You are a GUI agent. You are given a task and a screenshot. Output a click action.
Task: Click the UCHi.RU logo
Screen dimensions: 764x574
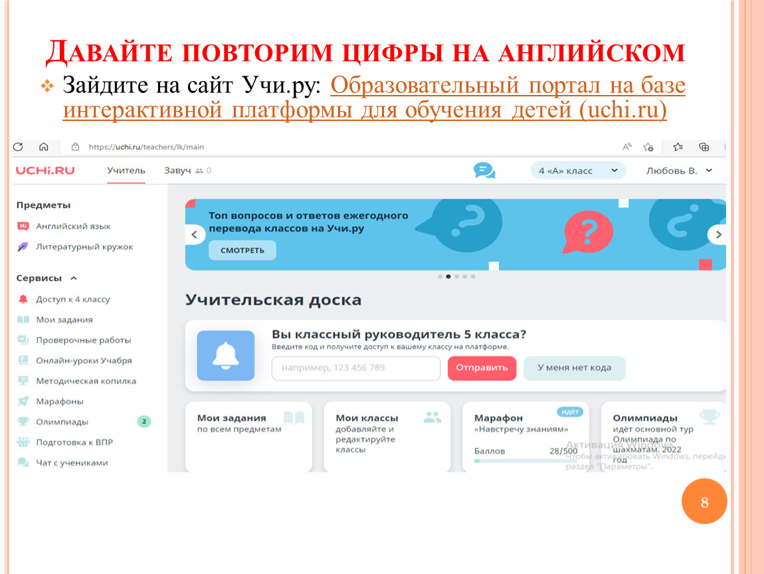click(x=45, y=171)
